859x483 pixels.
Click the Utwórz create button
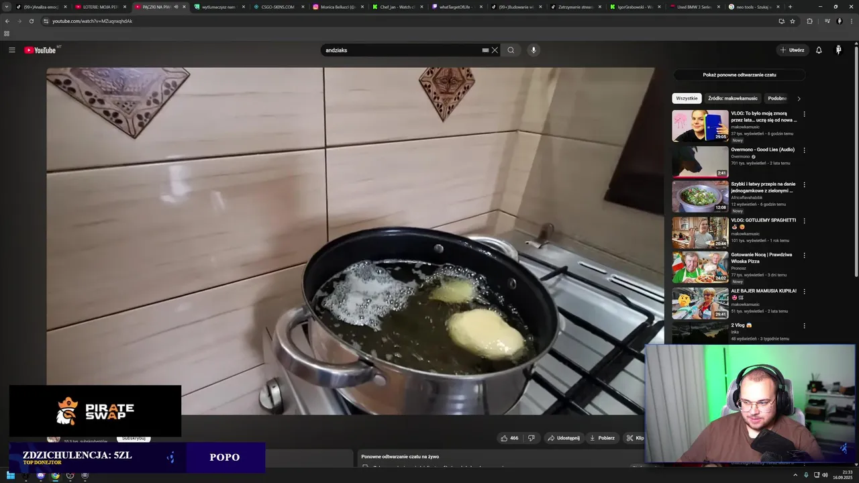point(792,50)
